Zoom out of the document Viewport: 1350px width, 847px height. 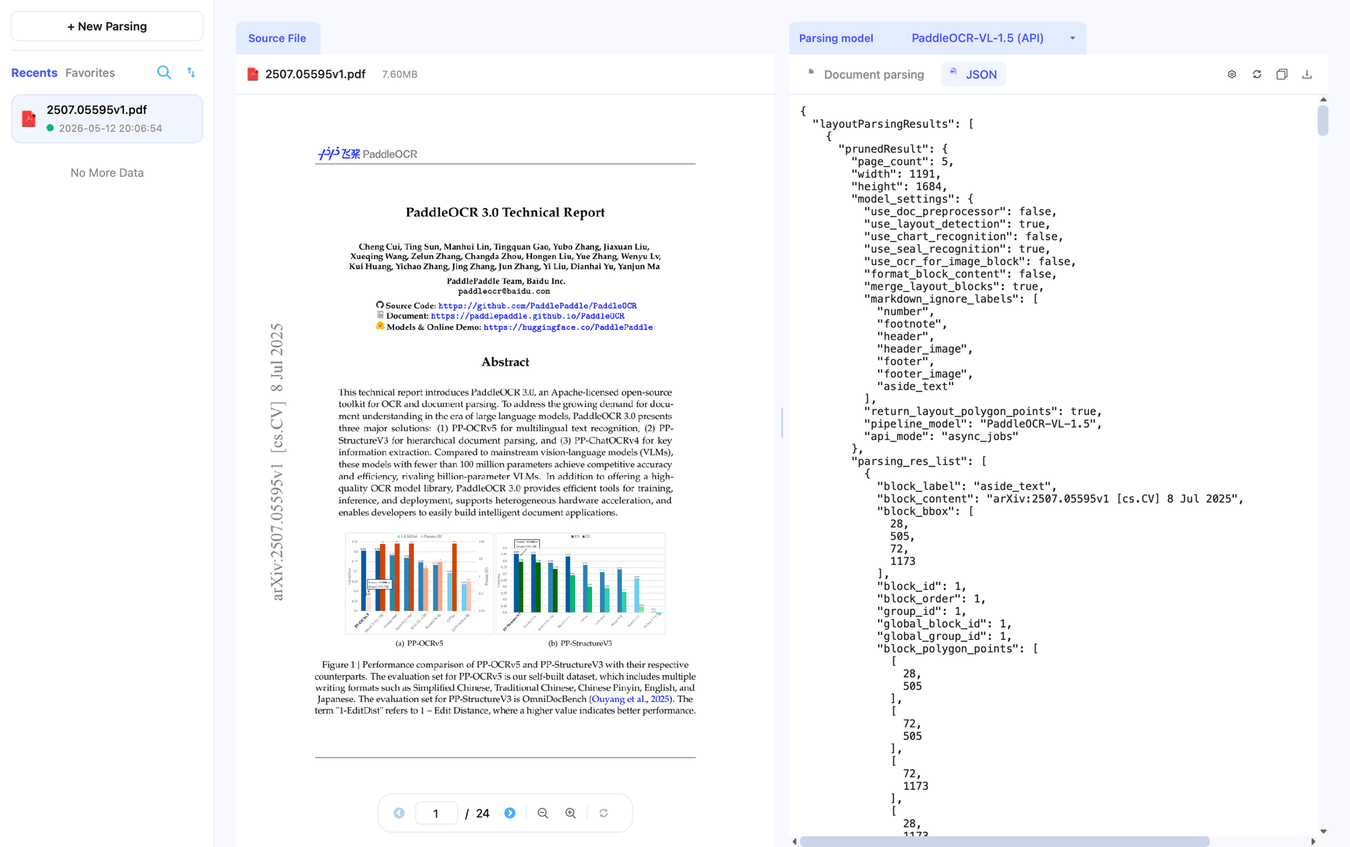coord(543,813)
